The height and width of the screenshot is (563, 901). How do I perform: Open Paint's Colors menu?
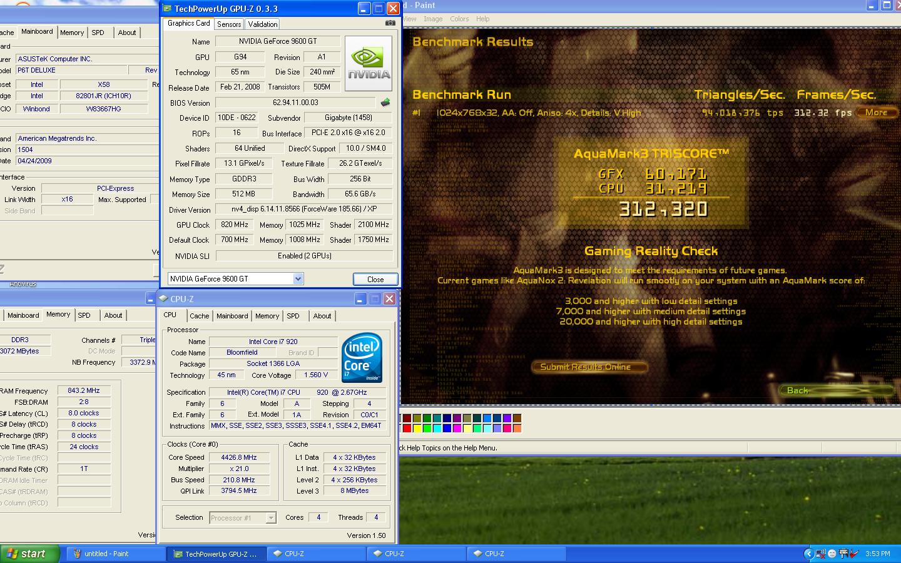click(459, 19)
